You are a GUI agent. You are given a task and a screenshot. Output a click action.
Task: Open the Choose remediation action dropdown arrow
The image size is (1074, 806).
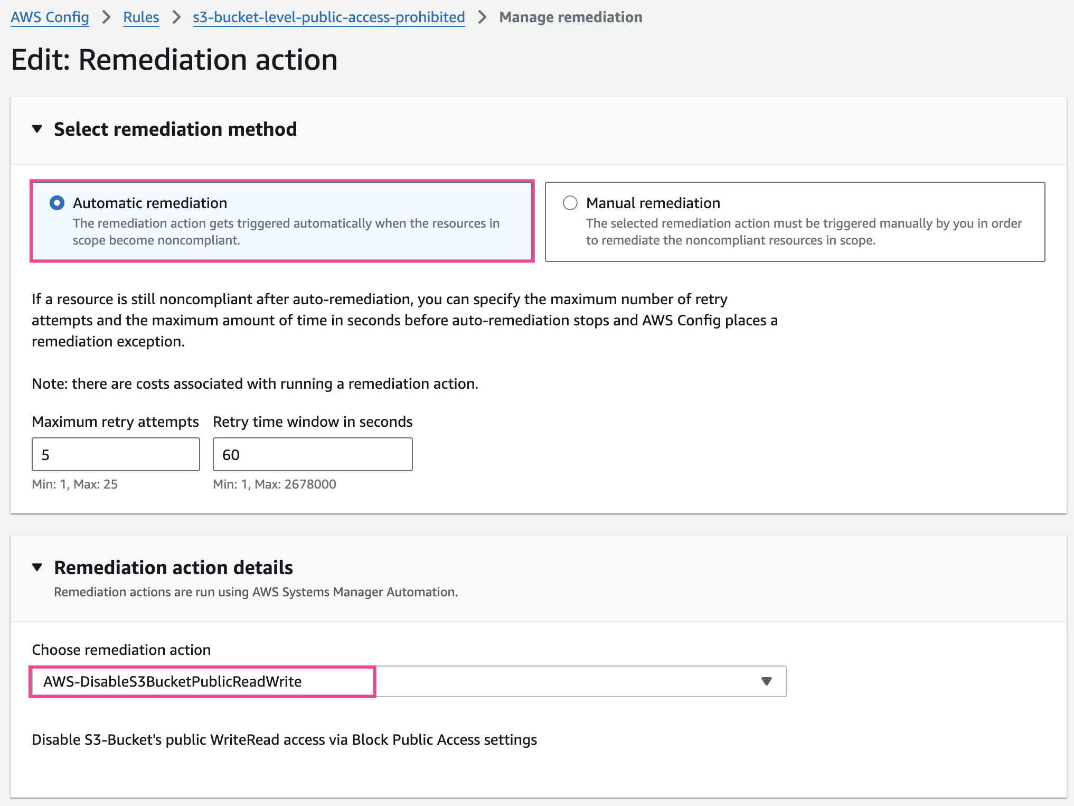pyautogui.click(x=767, y=681)
